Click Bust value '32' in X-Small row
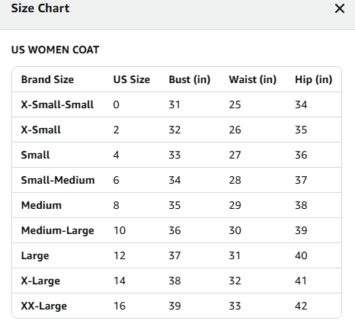 174,130
